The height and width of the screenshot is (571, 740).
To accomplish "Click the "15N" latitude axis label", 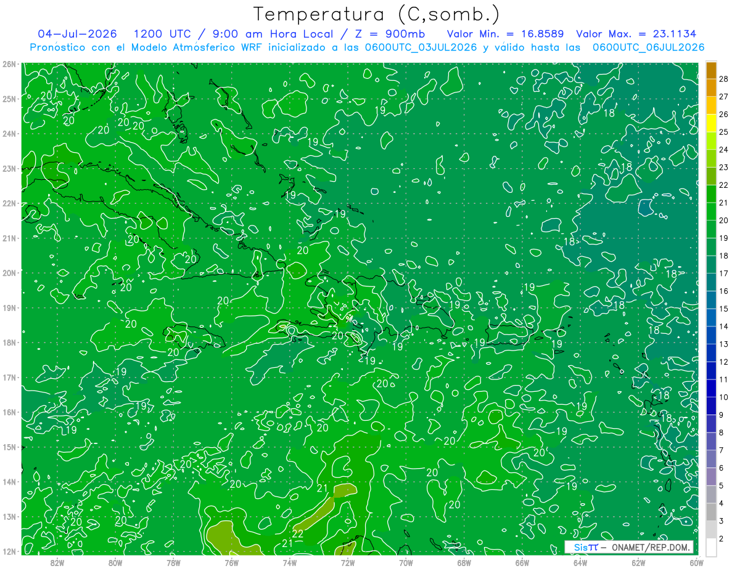I will tap(9, 447).
